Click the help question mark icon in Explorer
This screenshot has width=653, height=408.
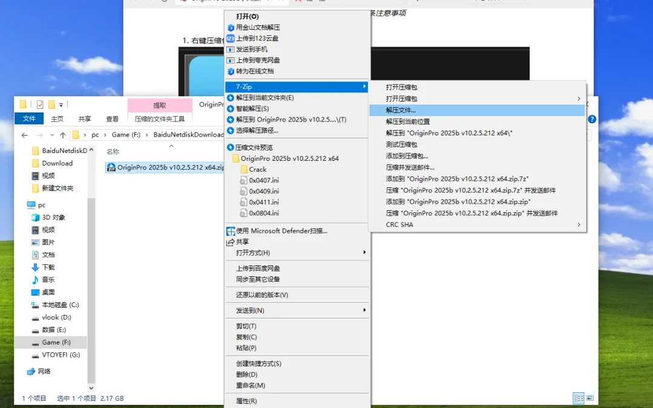[592, 119]
